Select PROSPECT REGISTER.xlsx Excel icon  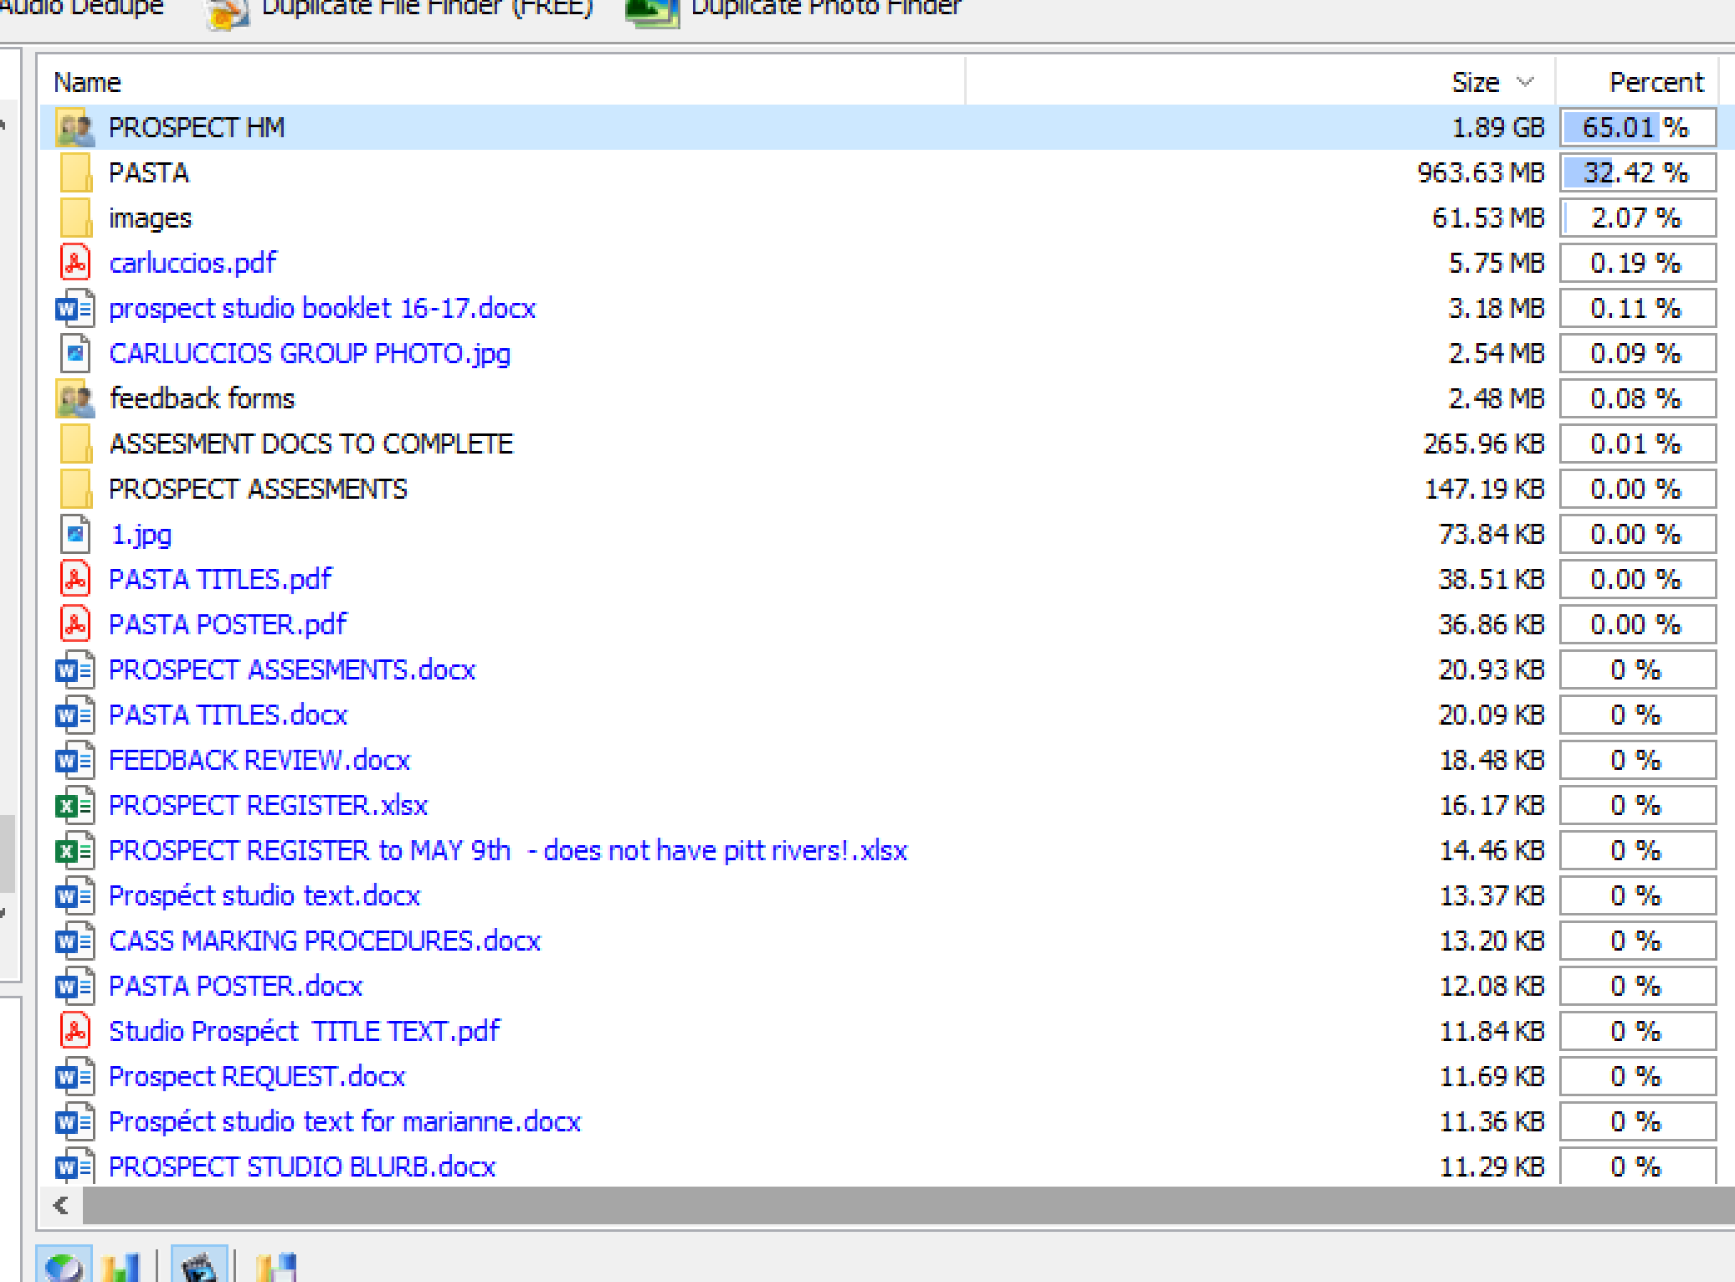(75, 805)
